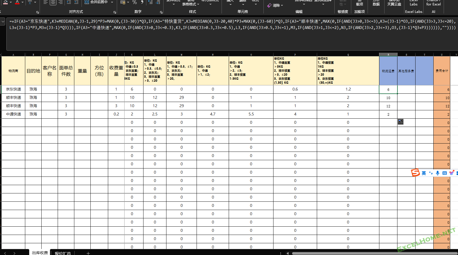Open the 合并后居中 dropdown arrow
This screenshot has width=458, height=255.
coord(112,2)
